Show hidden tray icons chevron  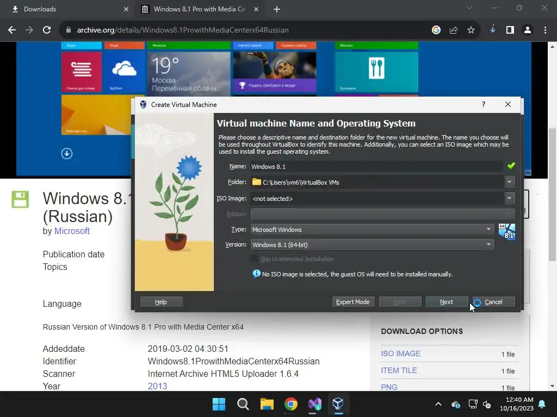438,404
